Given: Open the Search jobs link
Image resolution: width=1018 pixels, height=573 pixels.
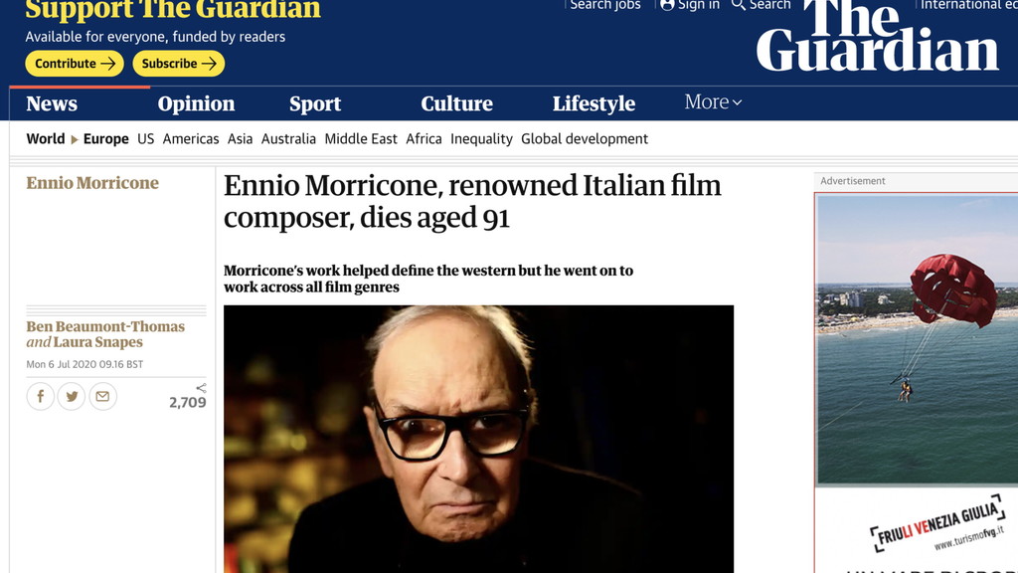Looking at the screenshot, I should pyautogui.click(x=605, y=5).
